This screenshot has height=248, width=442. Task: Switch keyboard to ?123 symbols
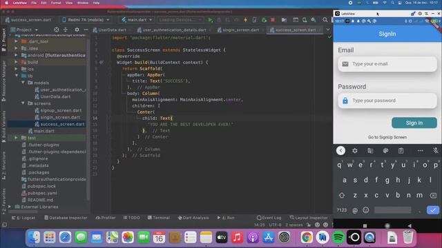pyautogui.click(x=342, y=210)
